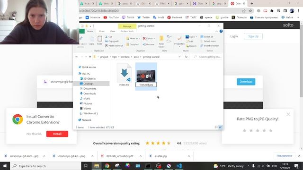Click Paste shortcut in the ribbon
The image size is (303, 170).
(x=114, y=46)
